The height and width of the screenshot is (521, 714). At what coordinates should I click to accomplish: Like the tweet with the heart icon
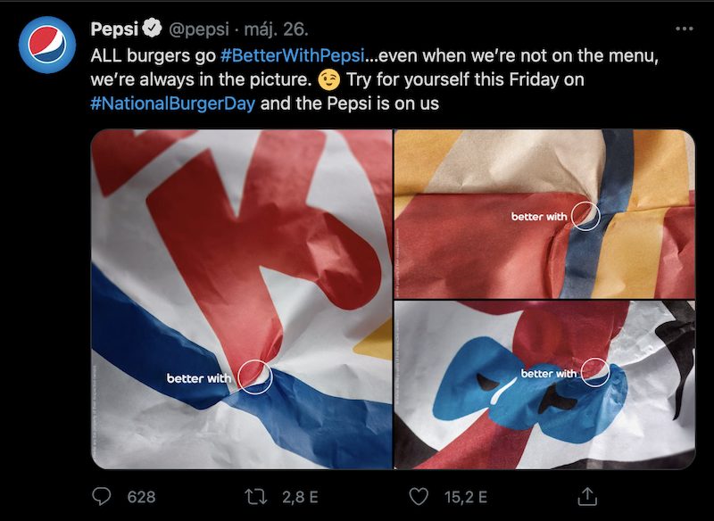pos(418,496)
